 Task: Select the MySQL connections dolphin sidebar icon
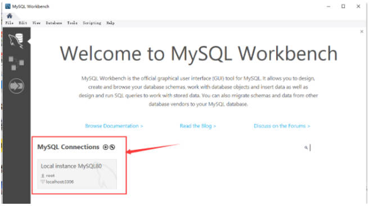point(16,41)
